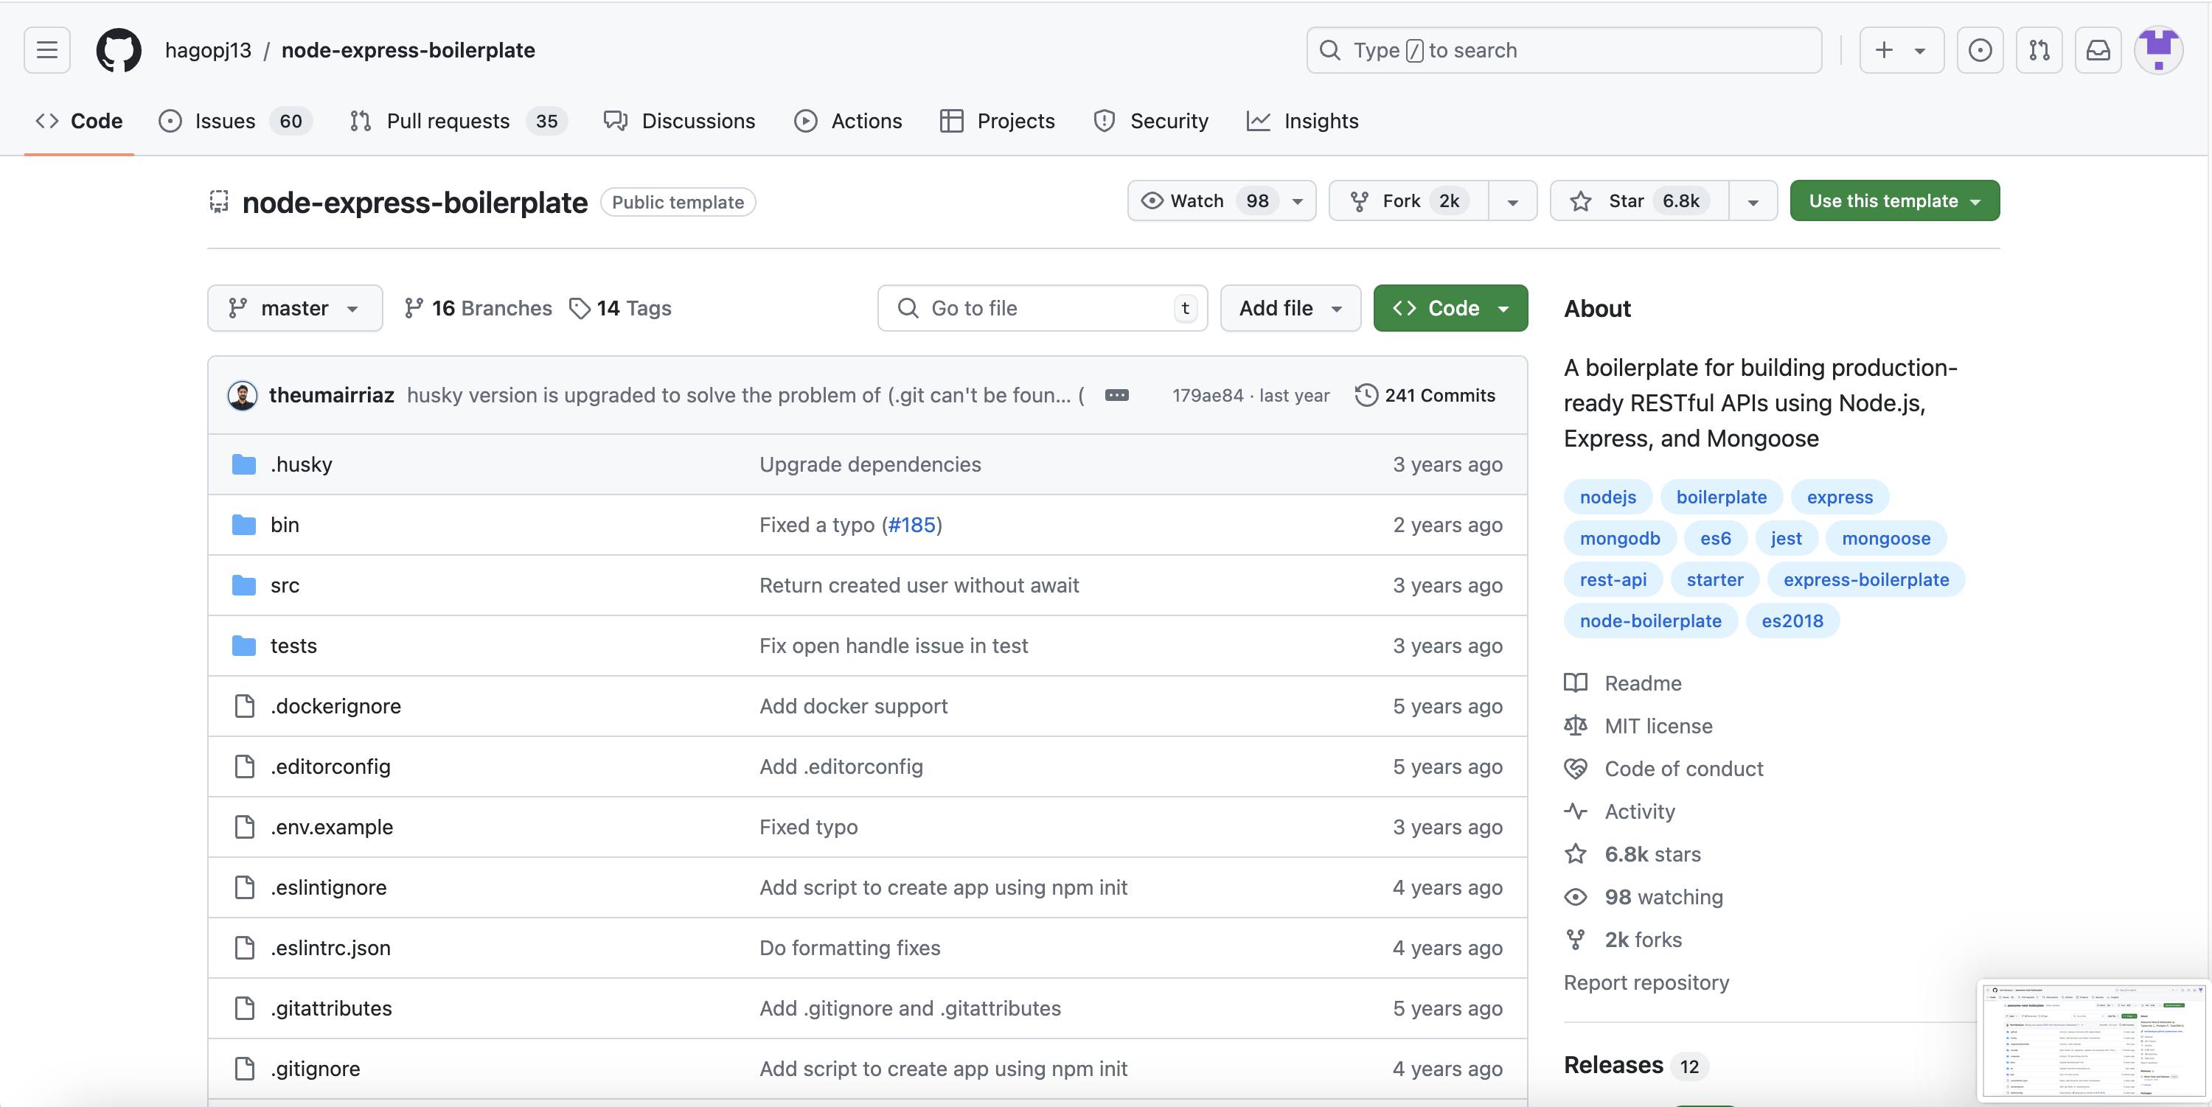Image resolution: width=2212 pixels, height=1107 pixels.
Task: Open the create new dropdown caret
Action: click(x=1919, y=50)
